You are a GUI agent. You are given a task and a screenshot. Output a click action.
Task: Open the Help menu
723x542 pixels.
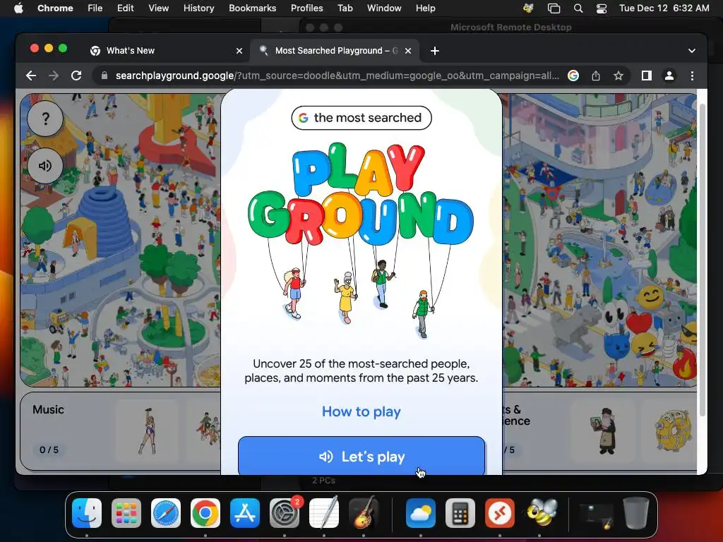425,8
